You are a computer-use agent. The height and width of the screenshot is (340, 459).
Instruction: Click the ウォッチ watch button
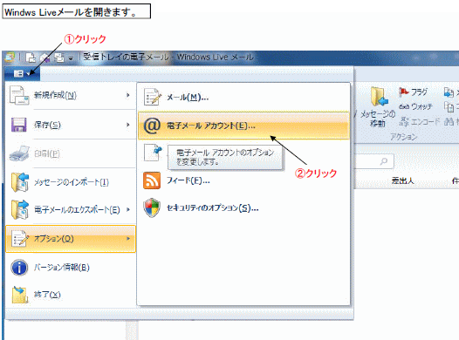click(x=415, y=106)
